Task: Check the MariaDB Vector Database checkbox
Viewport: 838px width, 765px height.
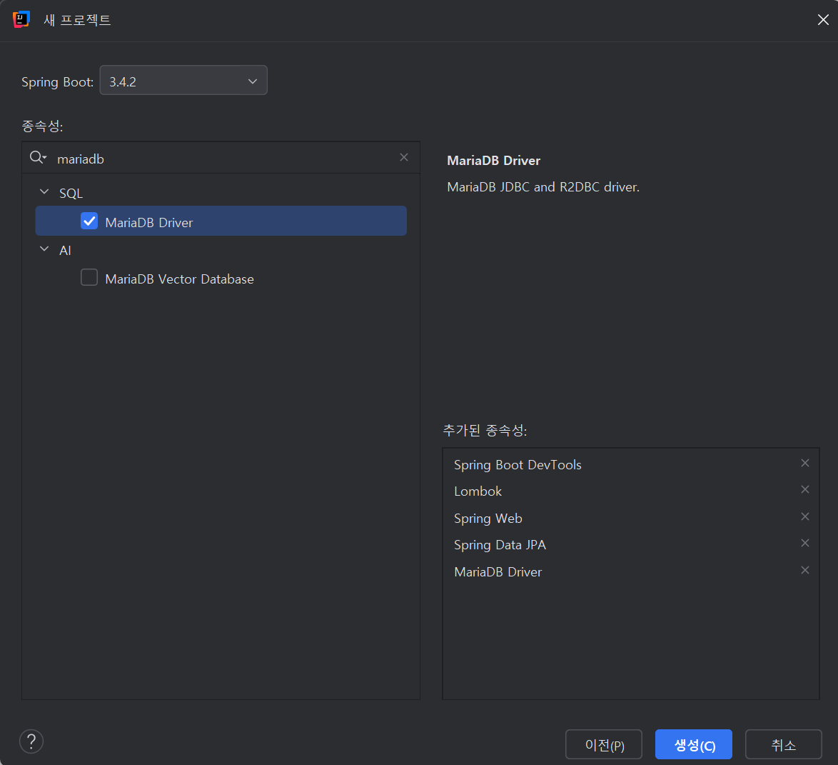Action: pyautogui.click(x=89, y=278)
